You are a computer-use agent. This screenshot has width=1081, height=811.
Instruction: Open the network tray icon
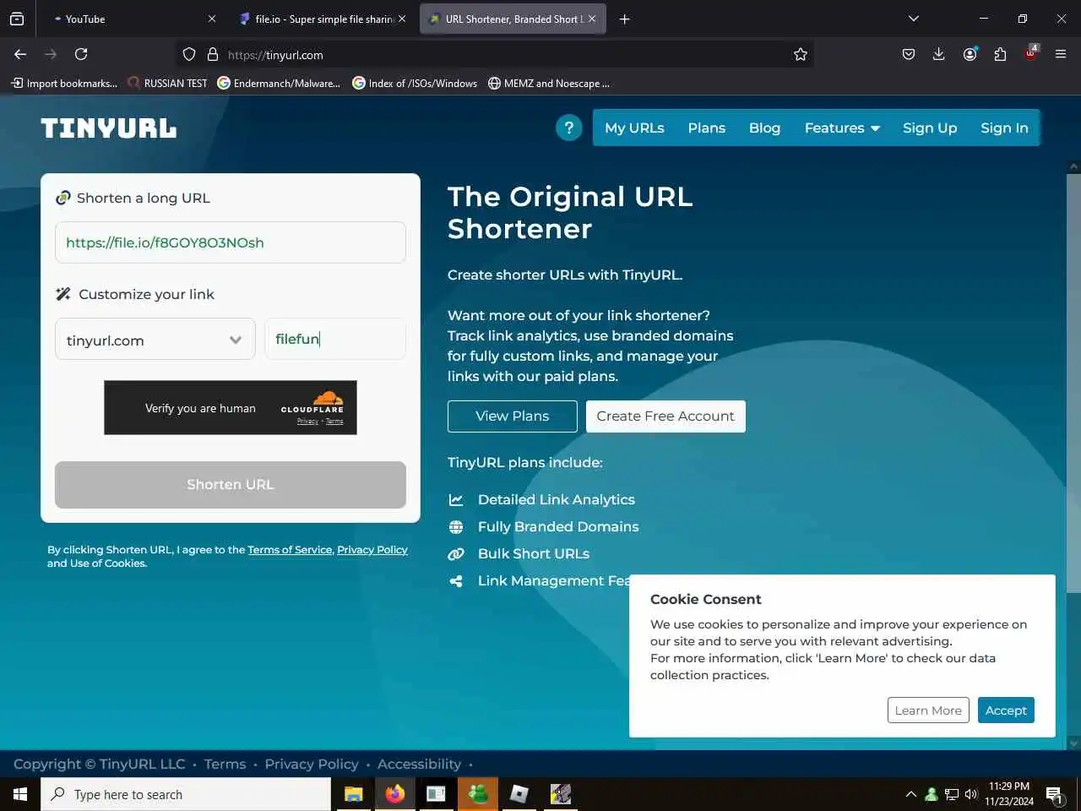(x=952, y=794)
